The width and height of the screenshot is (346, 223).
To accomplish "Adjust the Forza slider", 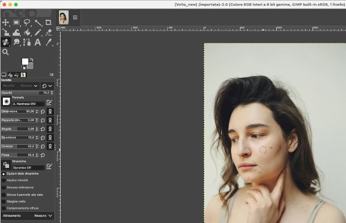I will click(20, 155).
